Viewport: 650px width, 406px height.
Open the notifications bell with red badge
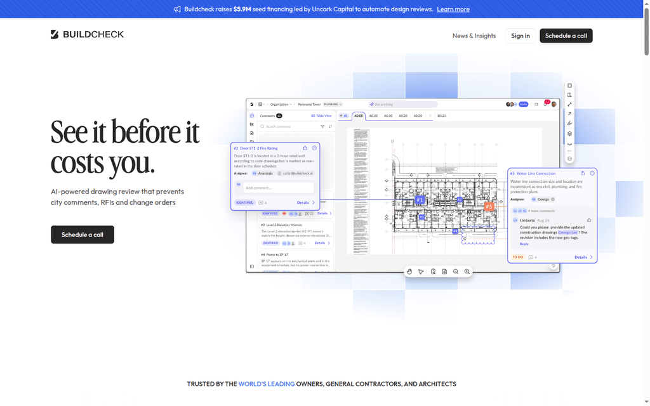pyautogui.click(x=545, y=103)
